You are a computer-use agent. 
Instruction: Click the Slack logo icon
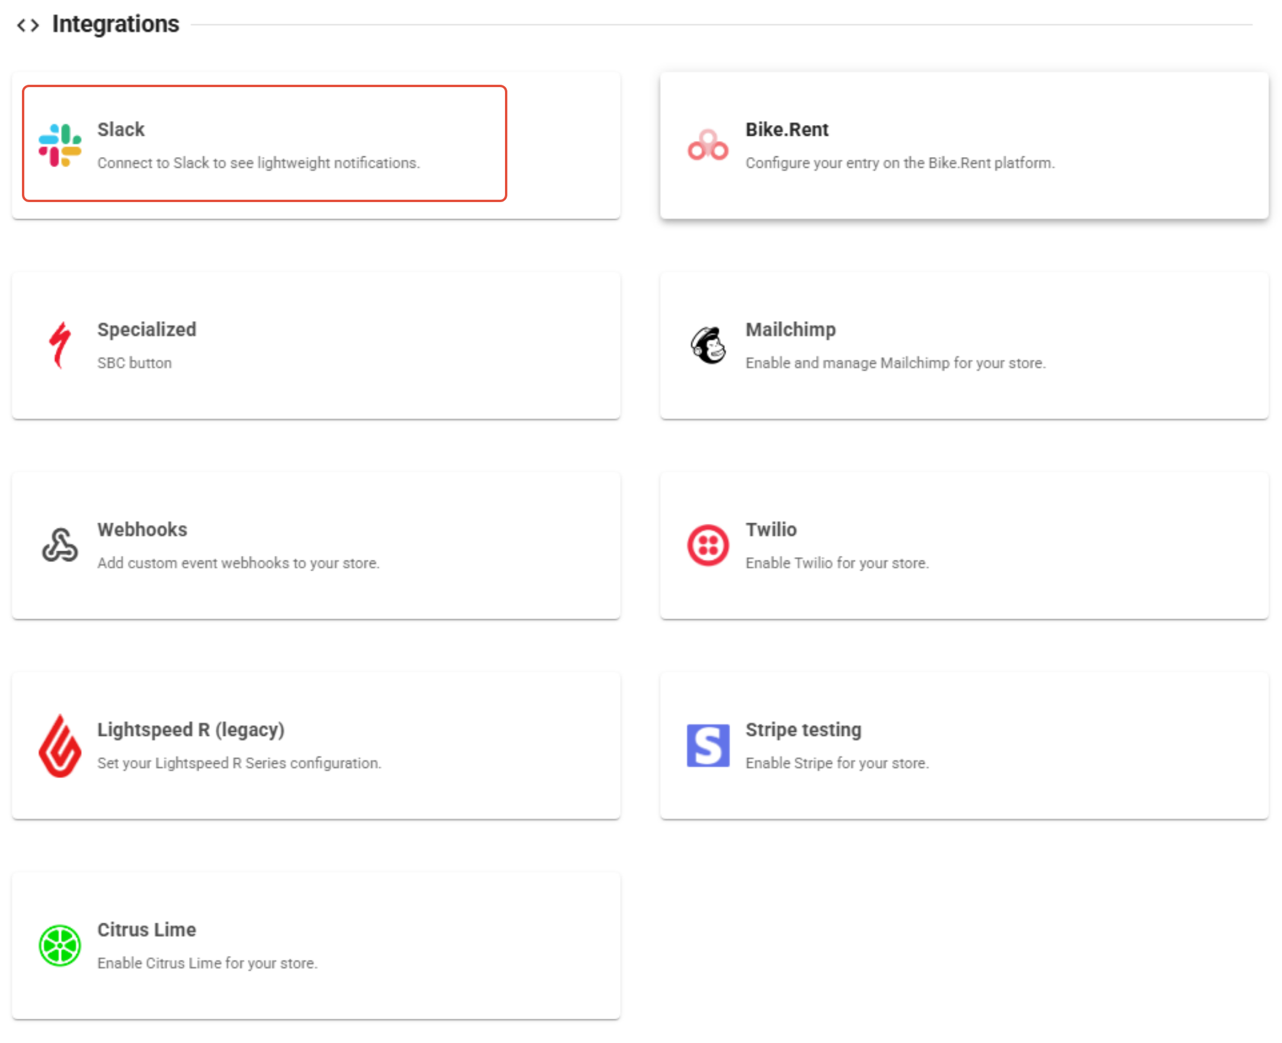pyautogui.click(x=59, y=145)
